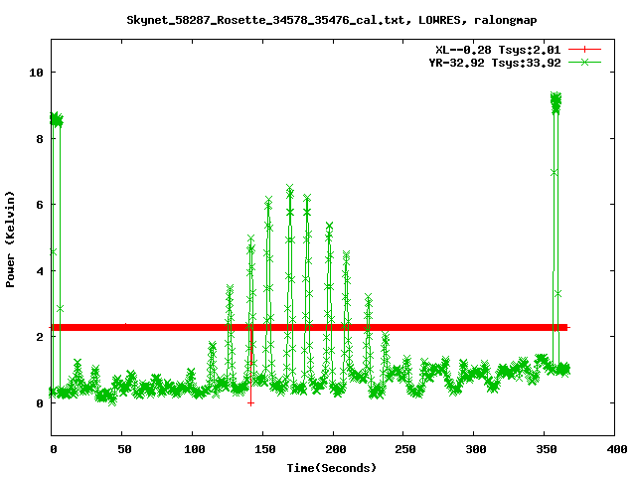Click the x-axis tick label 400

point(616,449)
